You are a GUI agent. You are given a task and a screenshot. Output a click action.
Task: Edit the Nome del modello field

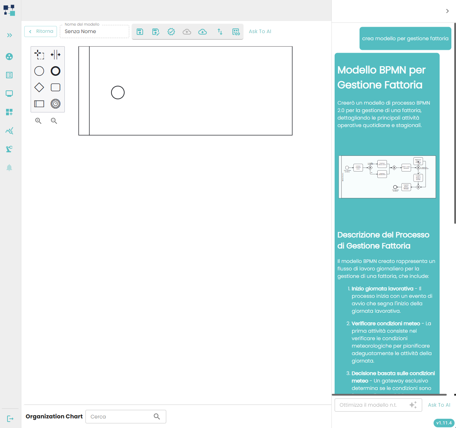(94, 31)
